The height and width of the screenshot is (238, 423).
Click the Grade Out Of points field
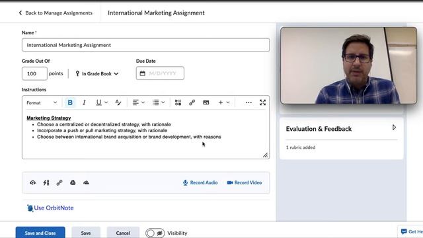click(x=34, y=73)
